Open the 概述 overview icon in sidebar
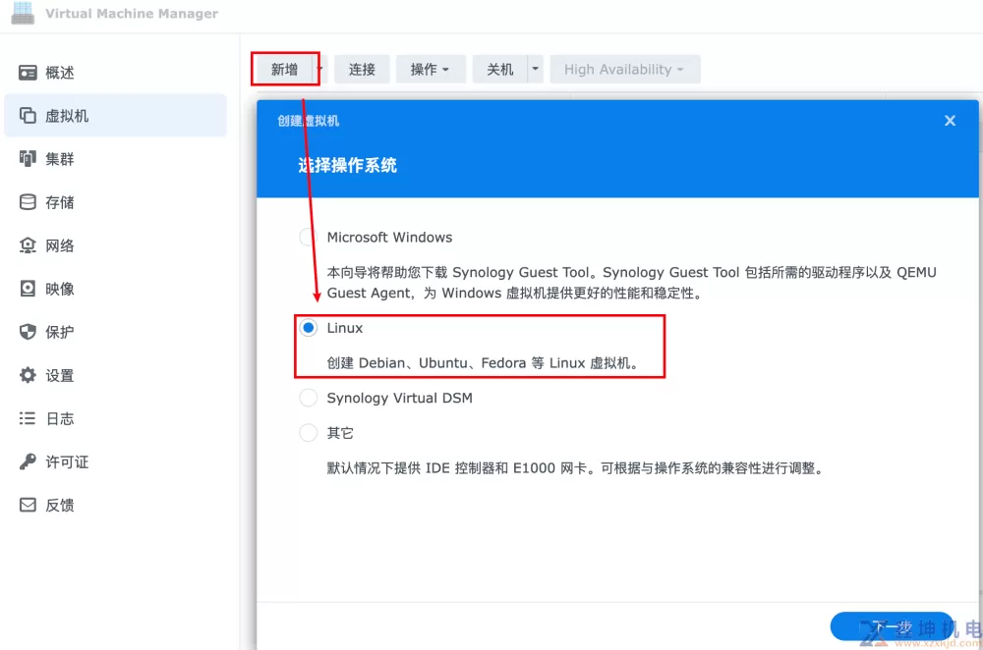The height and width of the screenshot is (650, 983). coord(28,73)
